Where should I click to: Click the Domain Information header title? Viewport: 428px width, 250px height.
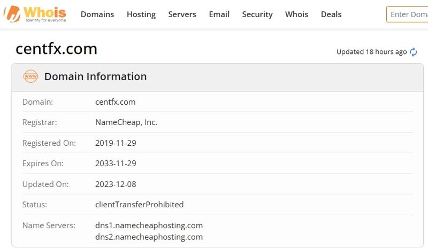[96, 76]
